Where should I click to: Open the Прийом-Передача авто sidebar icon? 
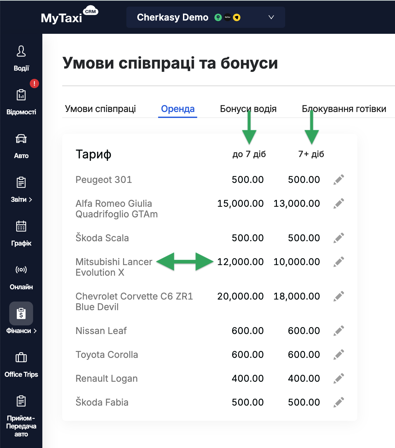pos(21,401)
